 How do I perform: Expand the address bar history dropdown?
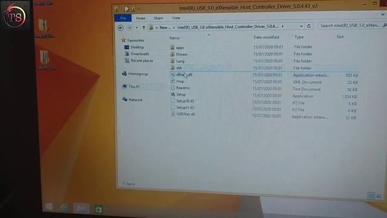tap(301, 26)
